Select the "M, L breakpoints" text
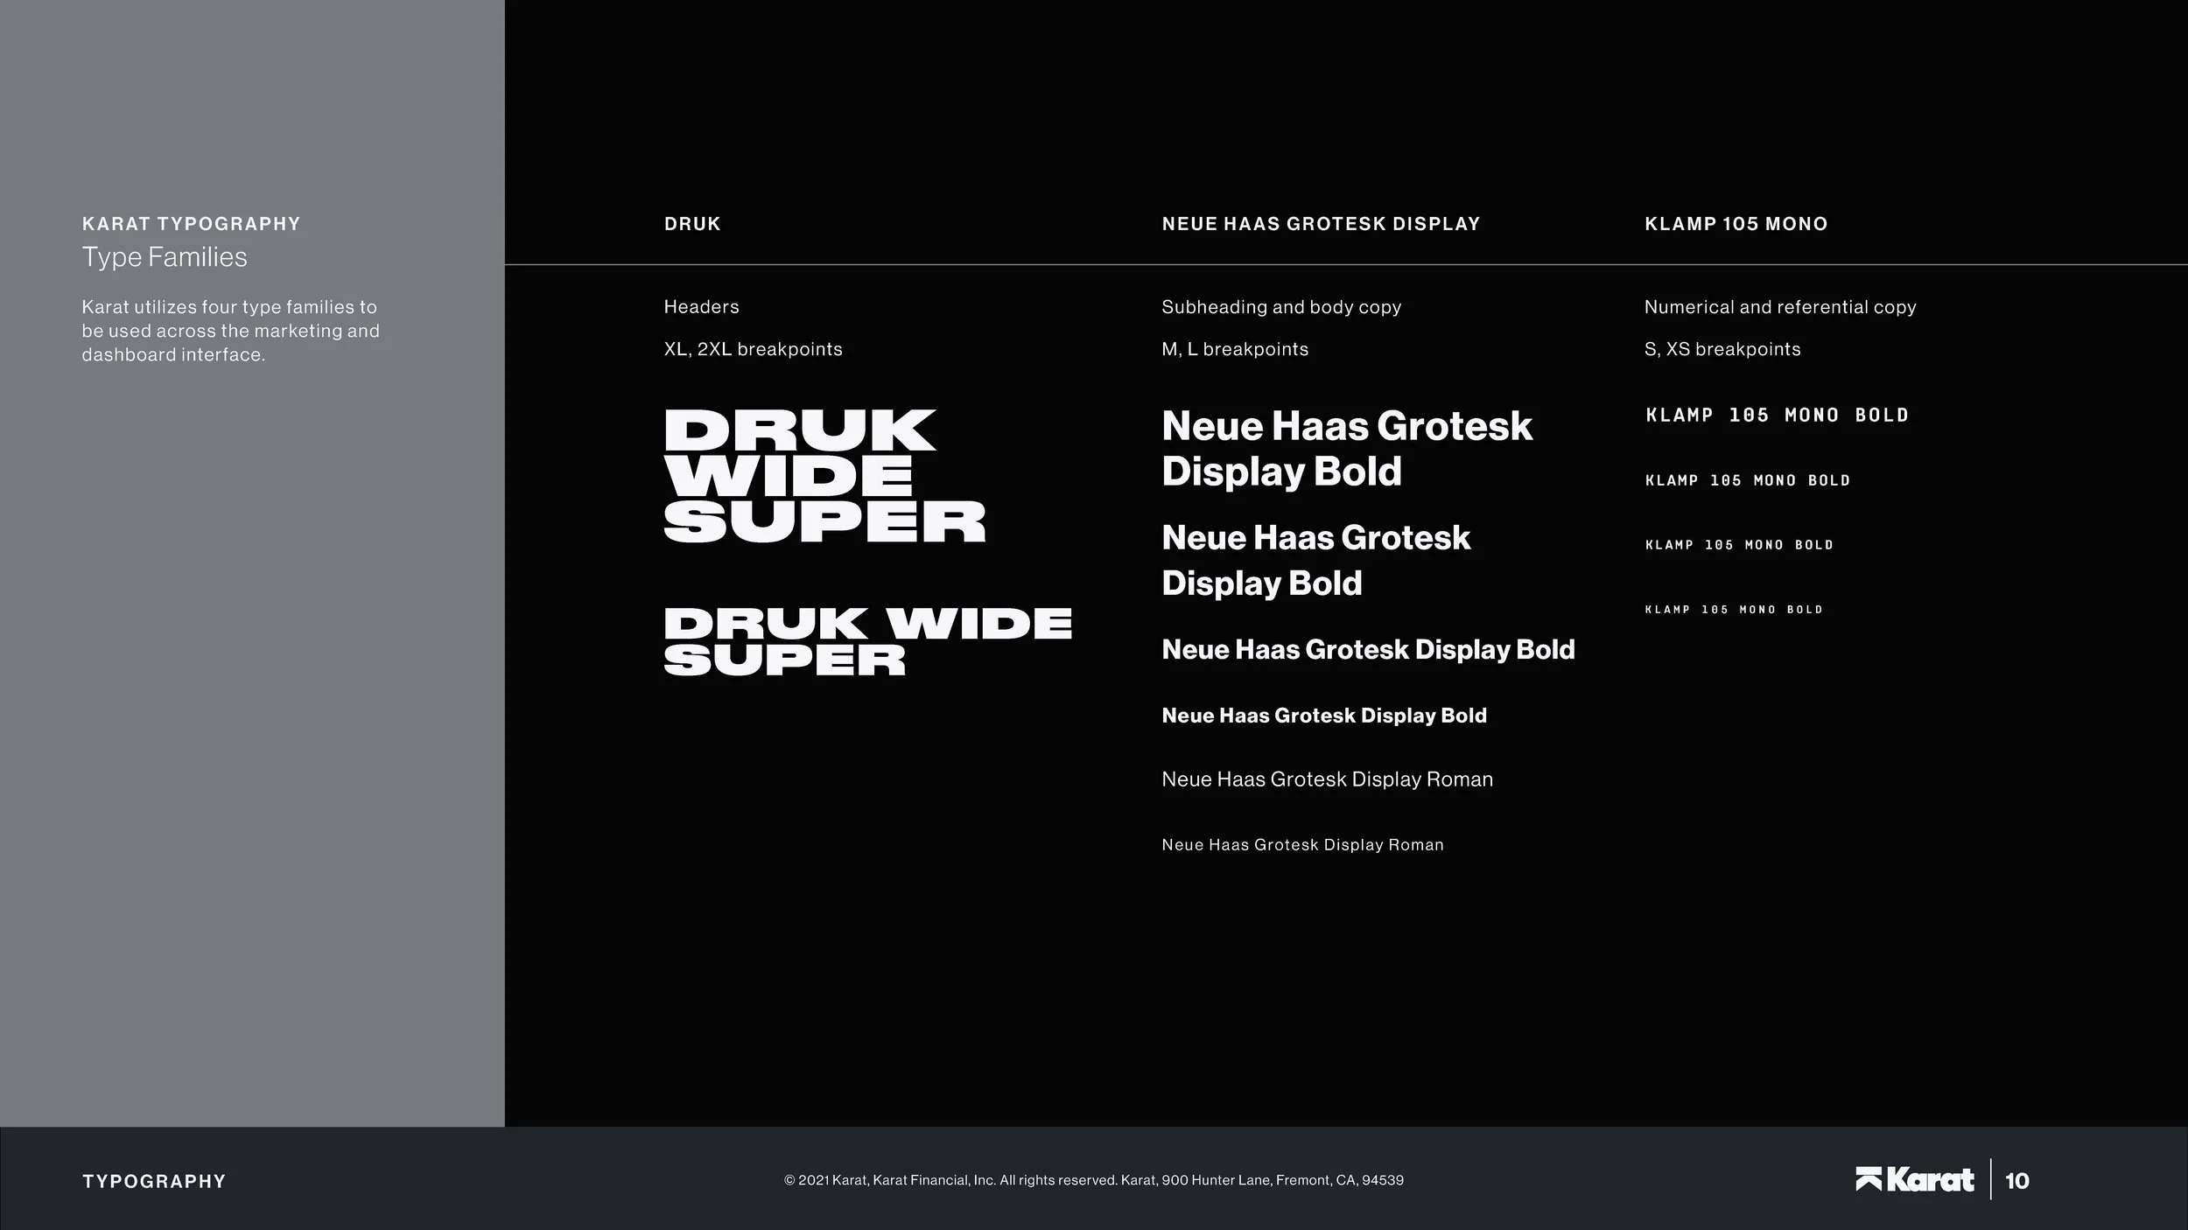Viewport: 2188px width, 1230px height. 1235,349
